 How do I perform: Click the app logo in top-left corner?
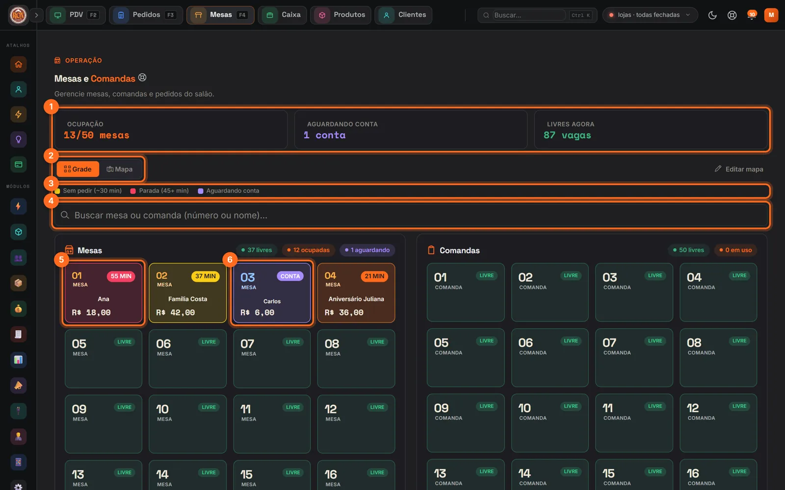coord(18,15)
